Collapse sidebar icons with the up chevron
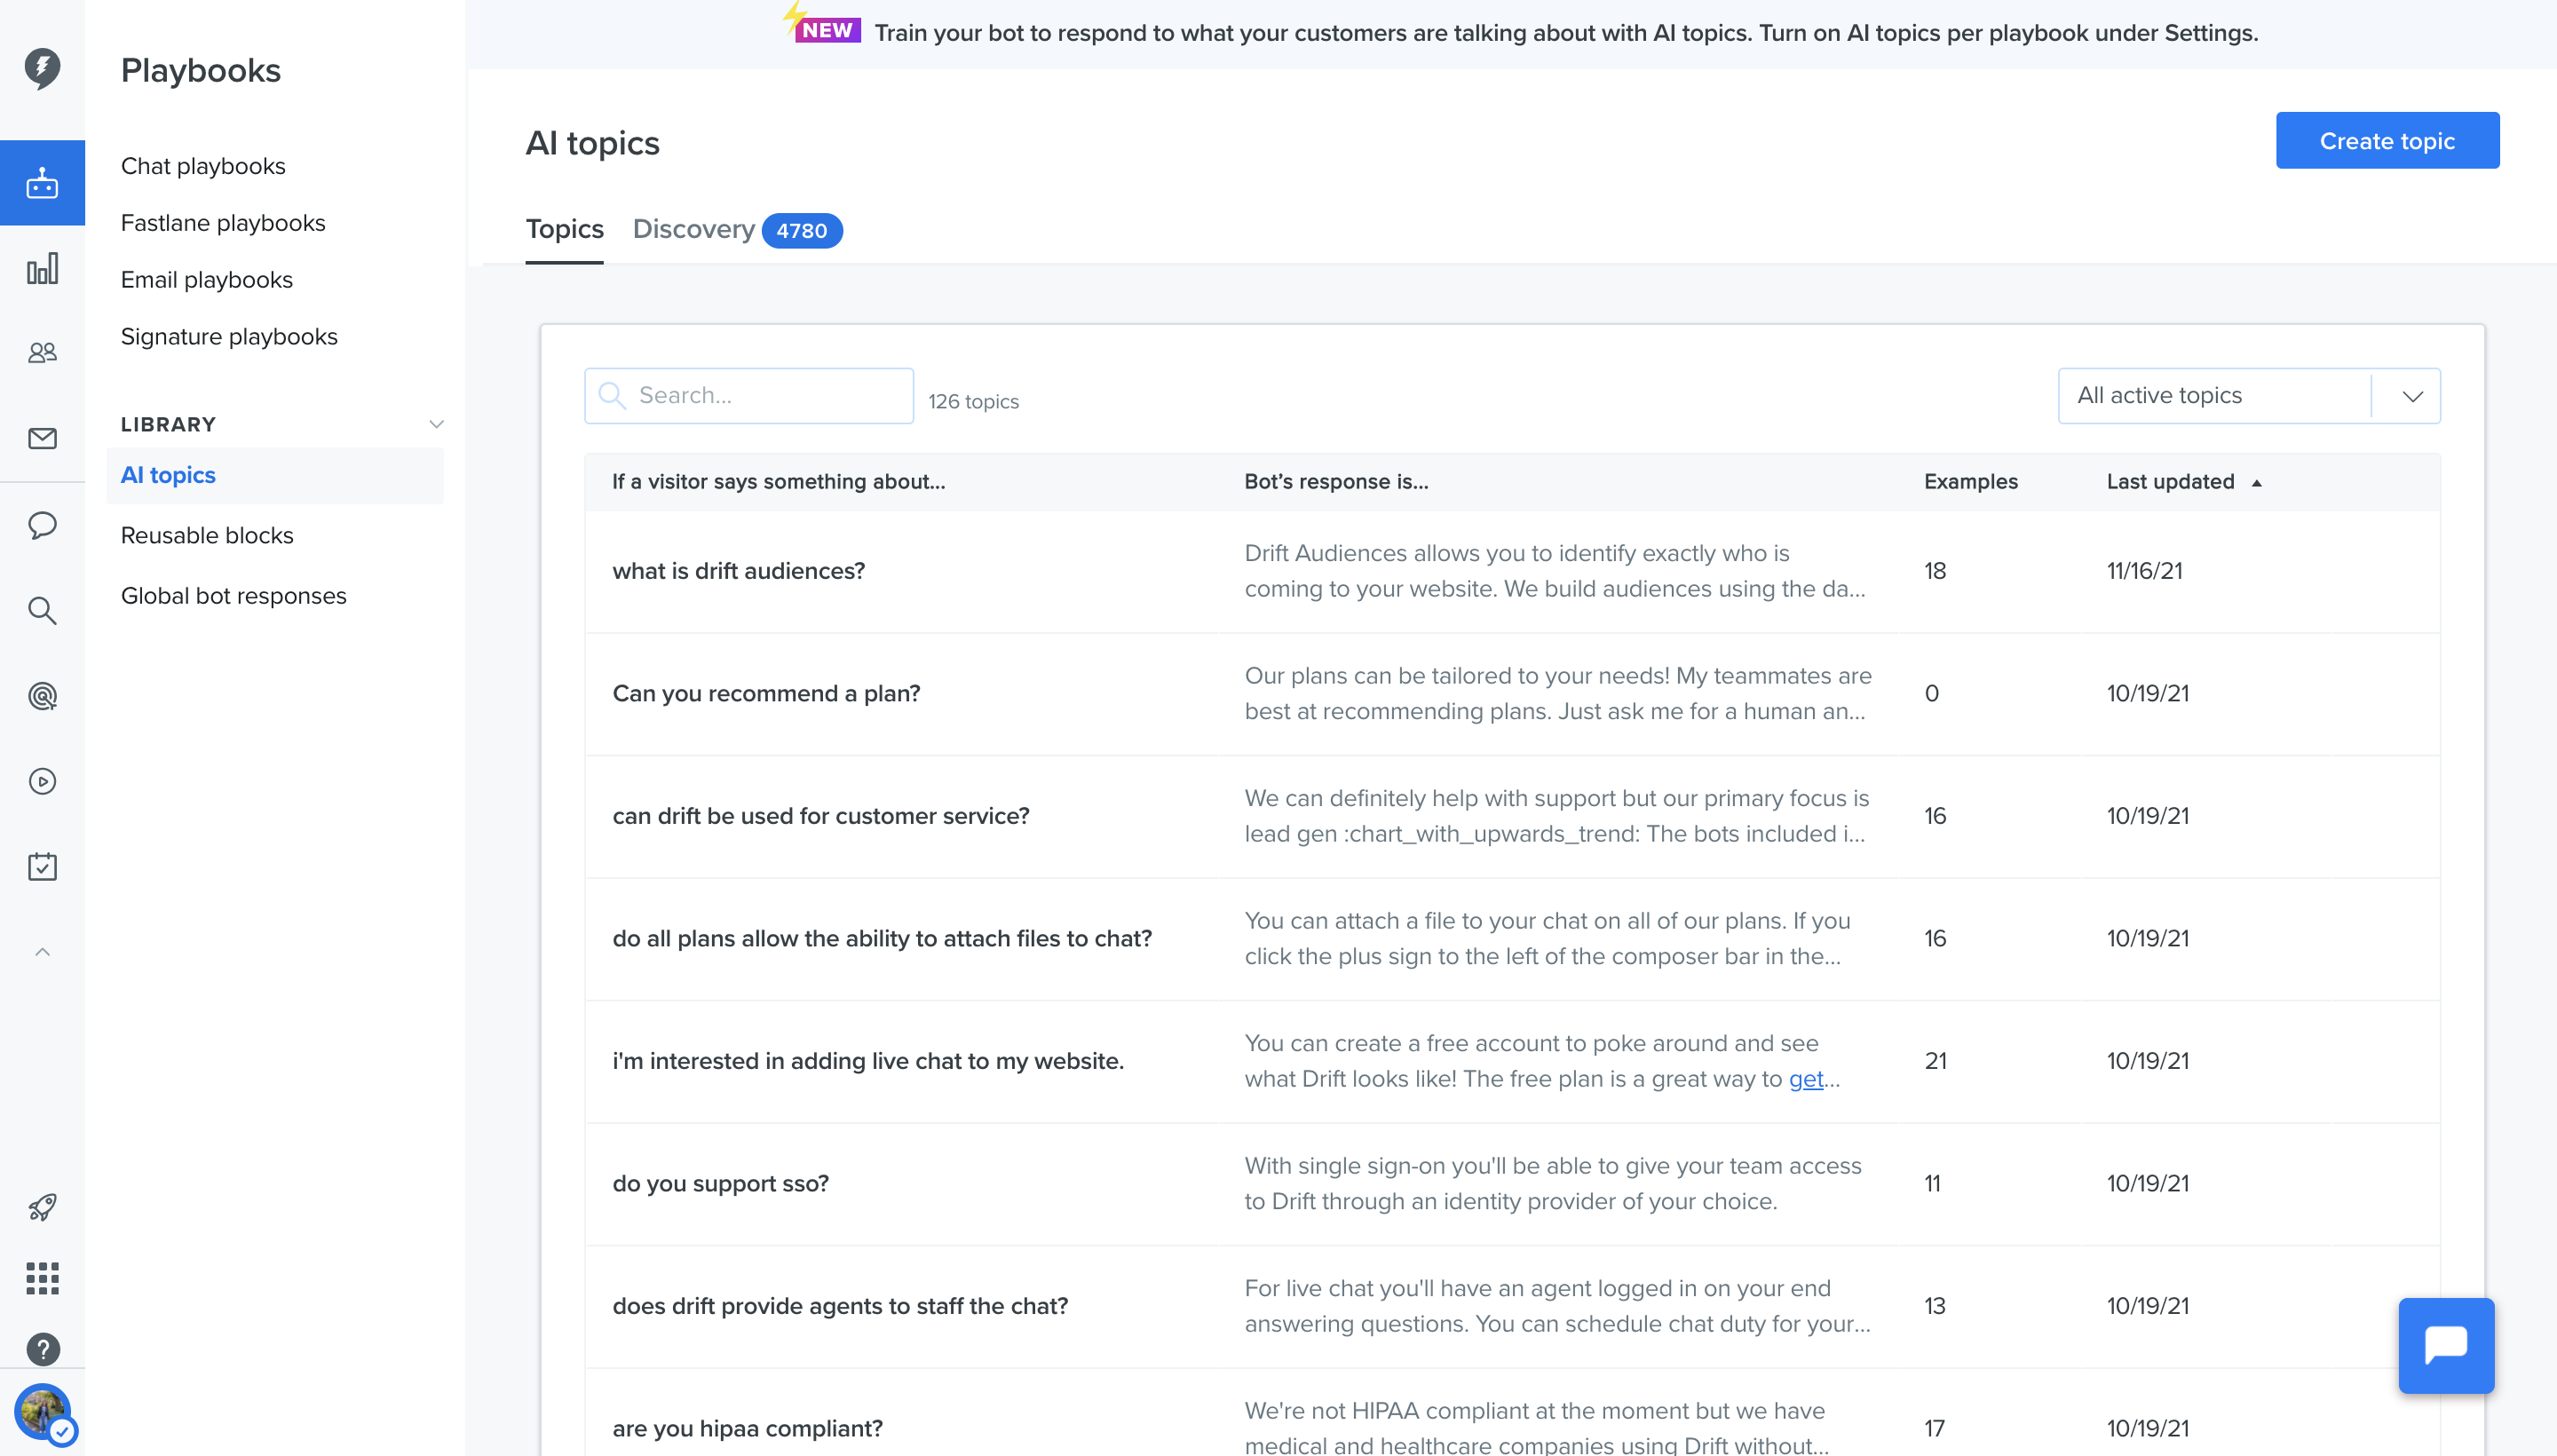2557x1456 pixels. 42,952
